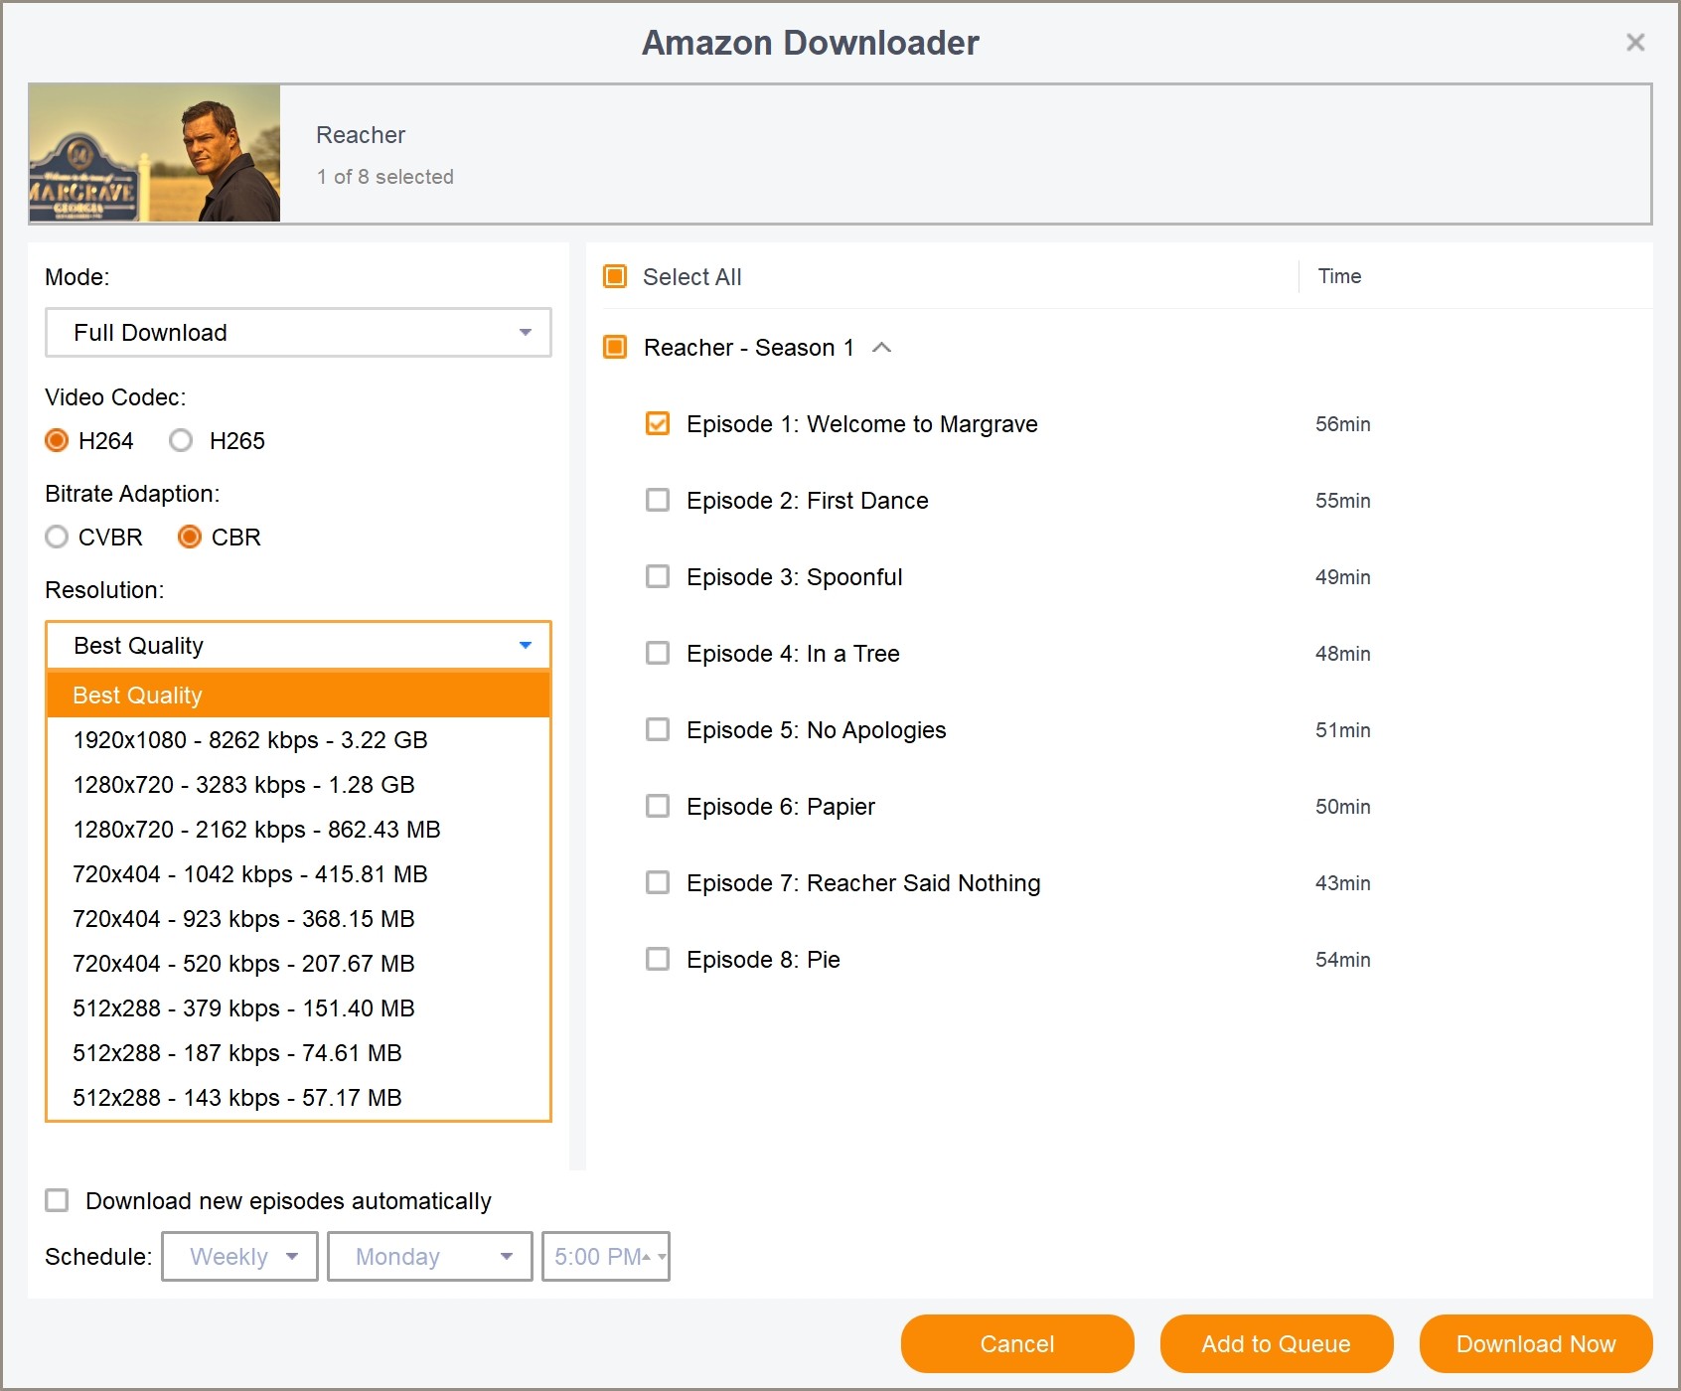Check Episode 2: First Dance

pos(658,501)
